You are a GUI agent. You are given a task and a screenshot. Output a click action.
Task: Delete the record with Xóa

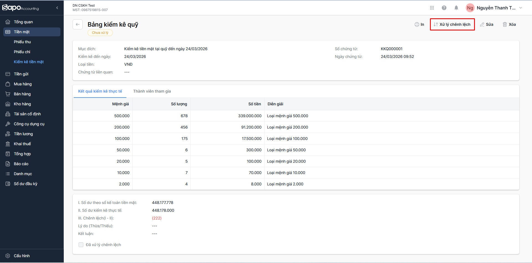[509, 24]
